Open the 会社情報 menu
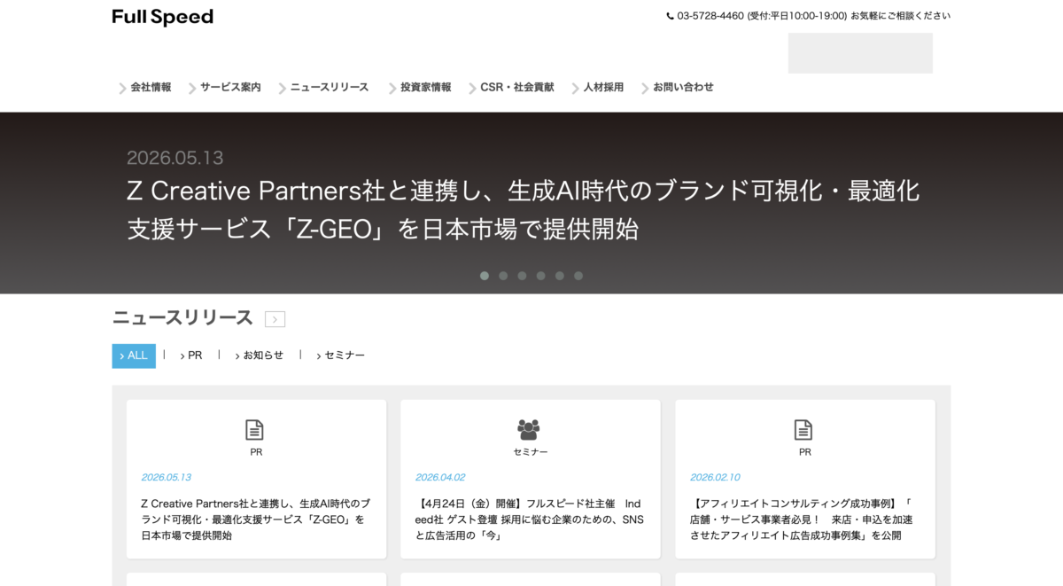This screenshot has height=586, width=1063. tap(151, 87)
